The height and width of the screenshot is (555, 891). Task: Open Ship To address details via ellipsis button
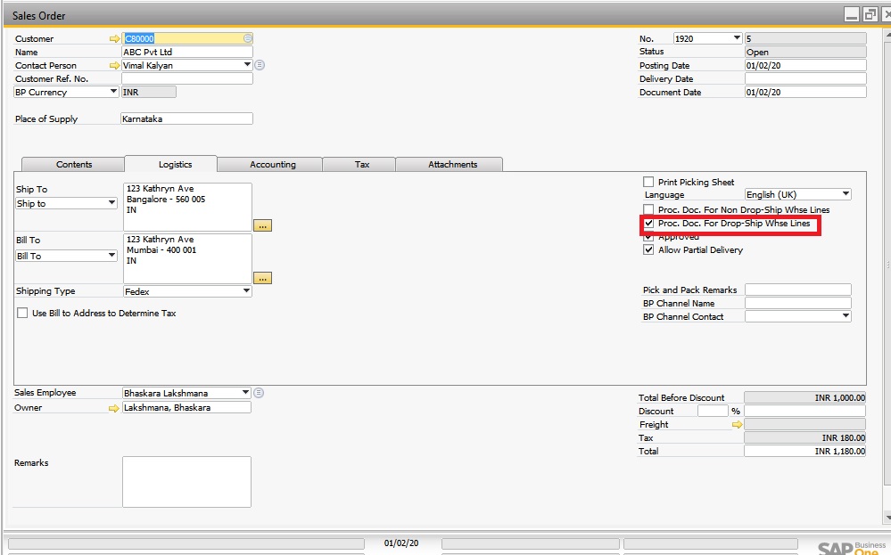pyautogui.click(x=262, y=225)
